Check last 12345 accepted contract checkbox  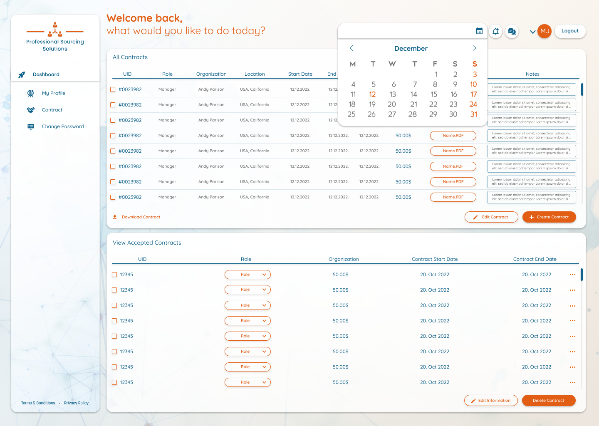(114, 382)
